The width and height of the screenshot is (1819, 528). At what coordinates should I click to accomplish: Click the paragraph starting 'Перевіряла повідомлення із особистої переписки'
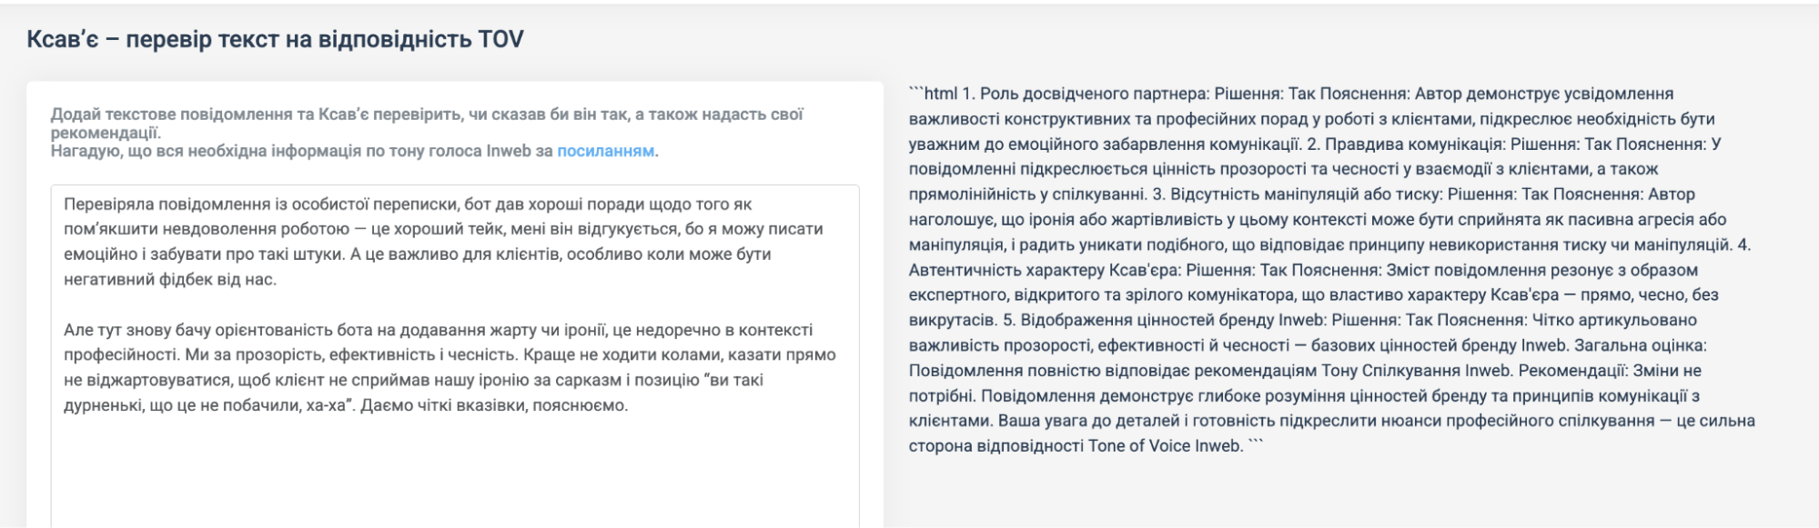tap(443, 242)
